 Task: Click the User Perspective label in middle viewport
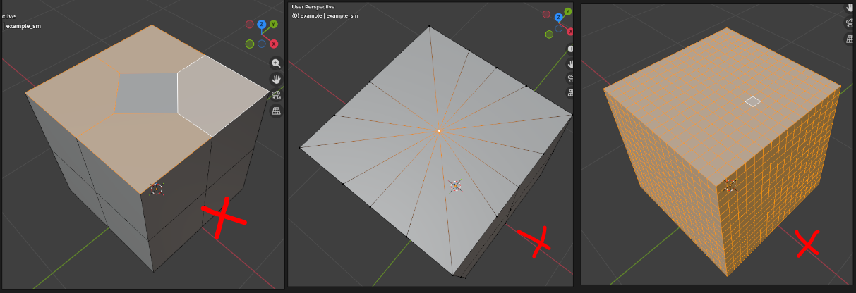tap(313, 7)
